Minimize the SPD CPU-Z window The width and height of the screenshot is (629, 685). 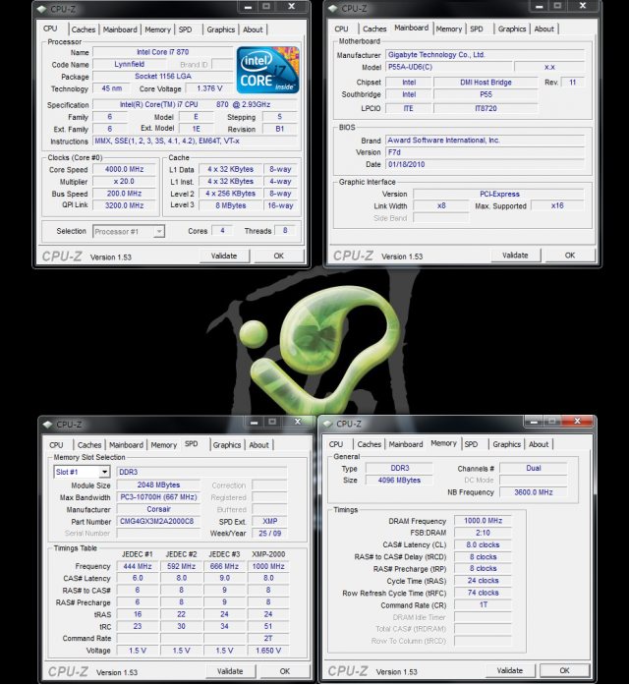point(255,422)
